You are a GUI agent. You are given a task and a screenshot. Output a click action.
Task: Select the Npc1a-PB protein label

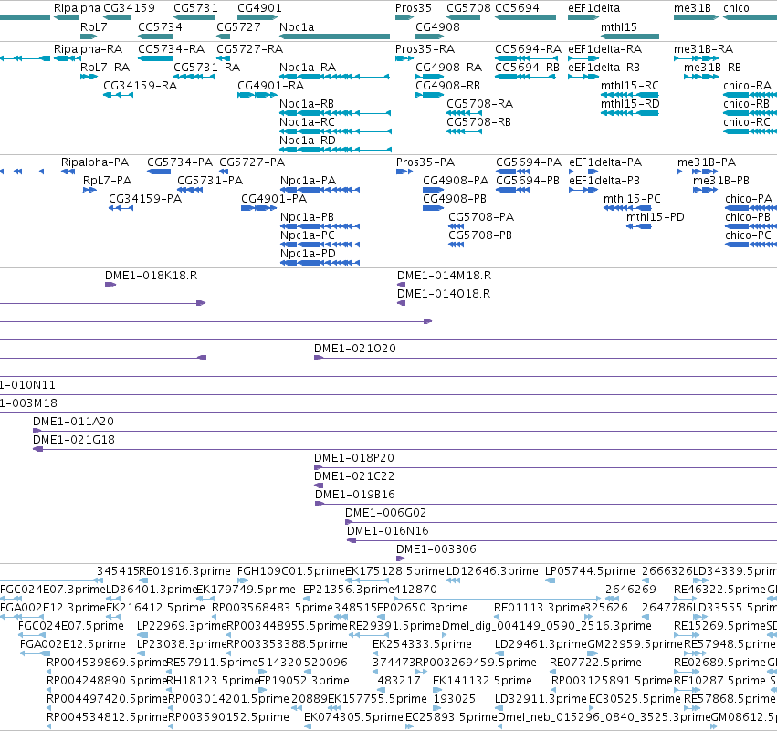(307, 217)
